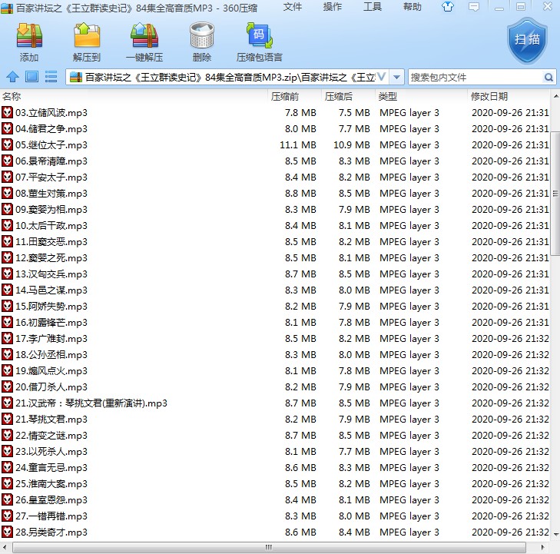This screenshot has width=560, height=554.
Task: Go up one folder level with the arrow
Action: point(12,77)
